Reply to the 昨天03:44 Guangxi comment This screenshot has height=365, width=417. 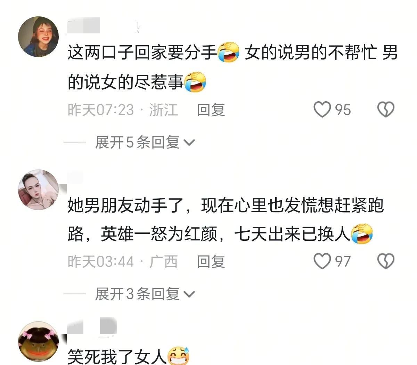click(211, 262)
